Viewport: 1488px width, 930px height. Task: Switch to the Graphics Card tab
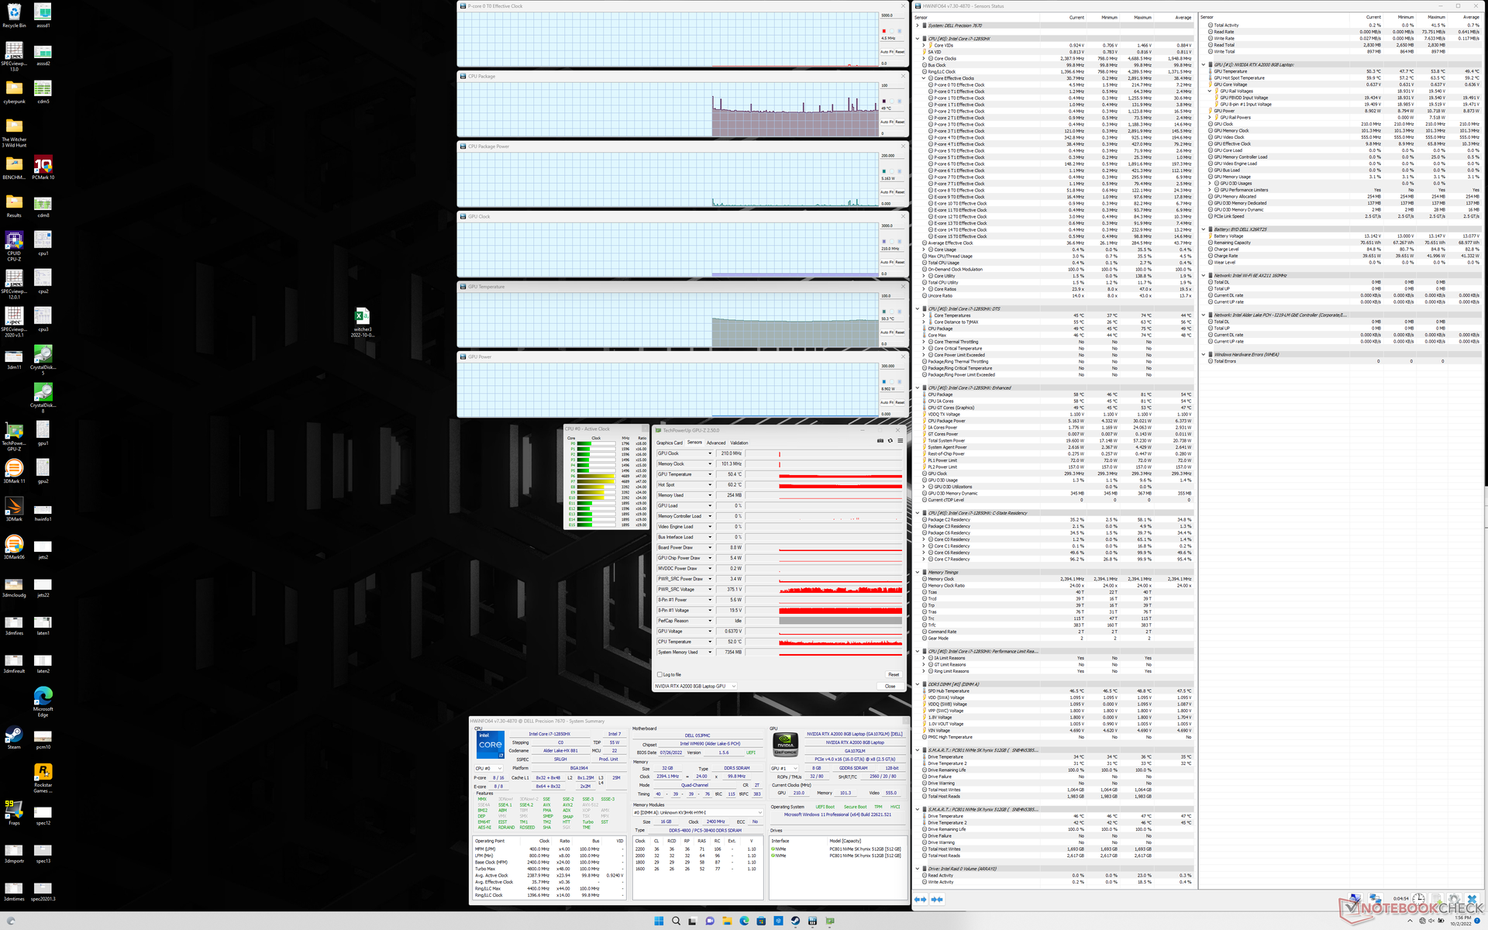[x=669, y=443]
